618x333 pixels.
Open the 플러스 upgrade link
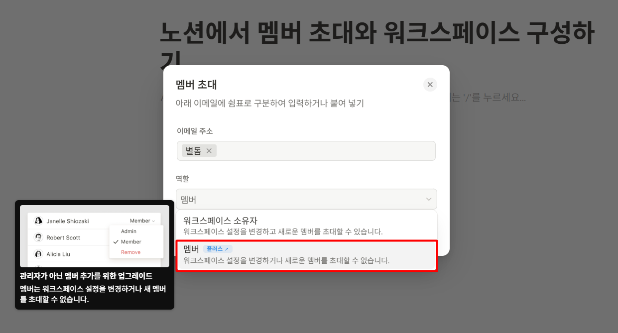[x=218, y=248]
